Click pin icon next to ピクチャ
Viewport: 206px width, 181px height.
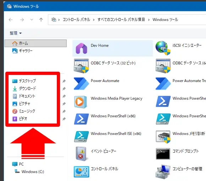64,104
